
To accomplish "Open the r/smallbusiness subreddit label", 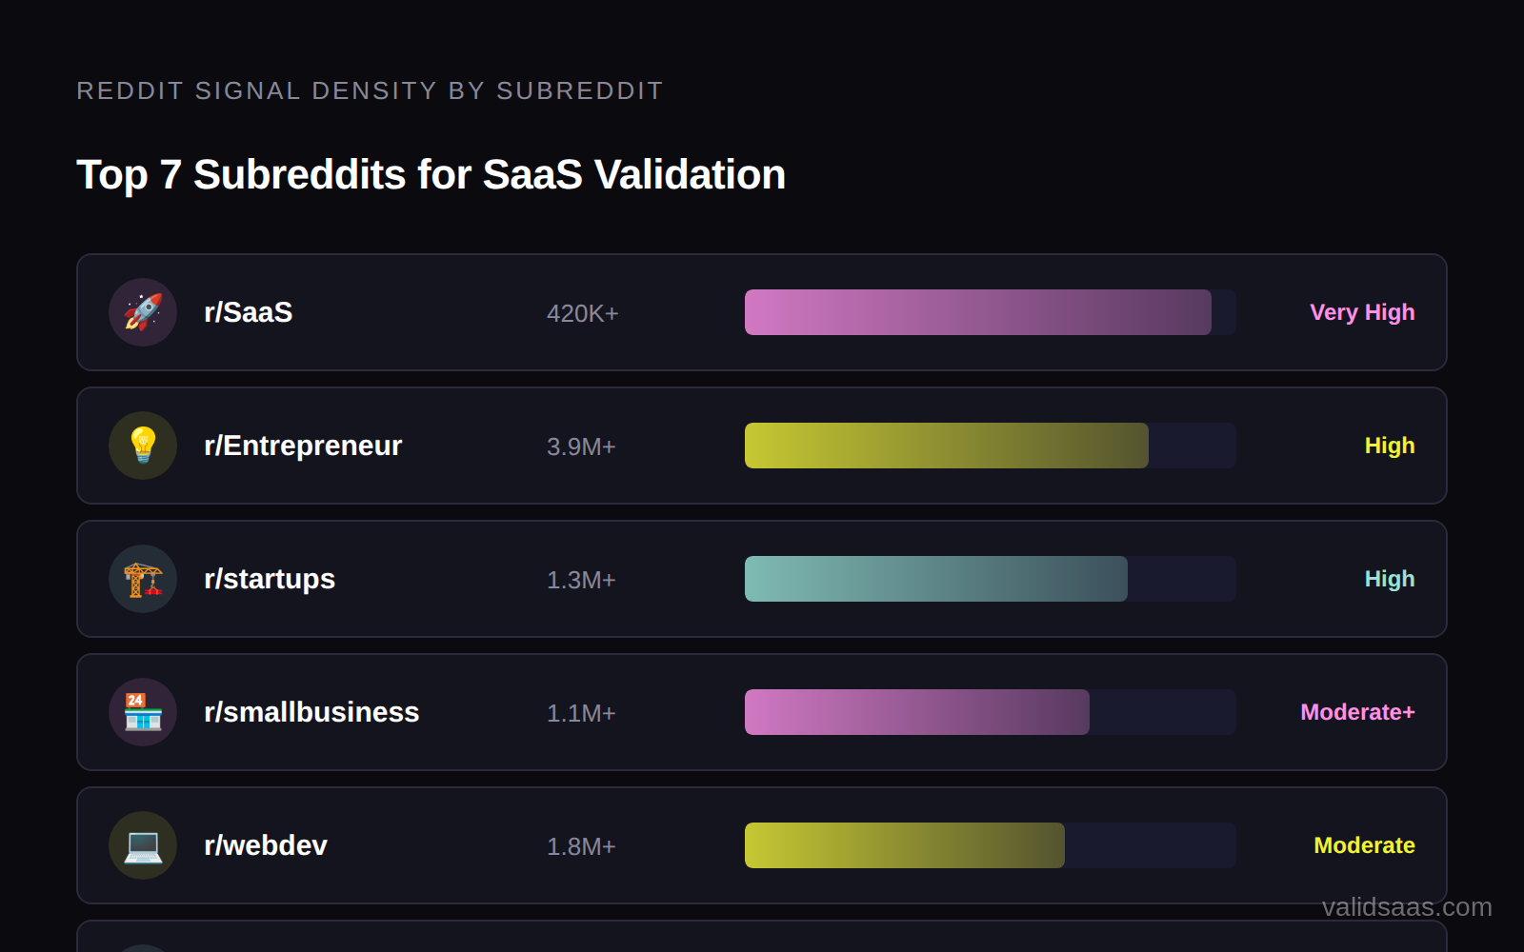I will click(312, 712).
